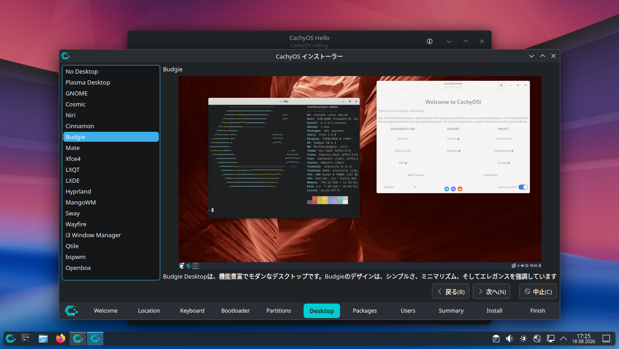Maximize the CachyOS Hello window
619x349 pixels.
coord(466,41)
